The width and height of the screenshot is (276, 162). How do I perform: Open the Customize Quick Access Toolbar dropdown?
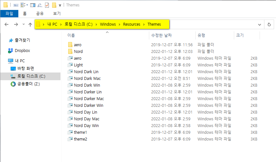pyautogui.click(x=60, y=5)
